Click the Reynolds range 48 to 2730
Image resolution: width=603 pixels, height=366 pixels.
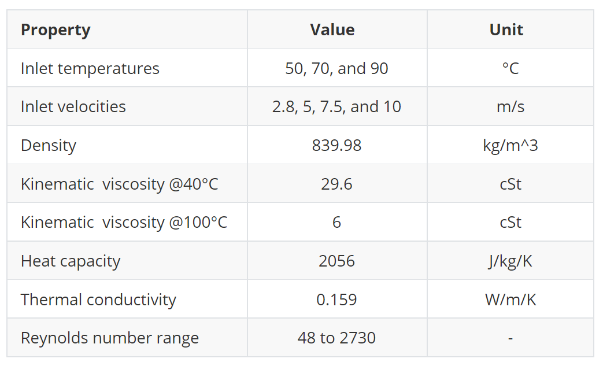click(x=336, y=338)
